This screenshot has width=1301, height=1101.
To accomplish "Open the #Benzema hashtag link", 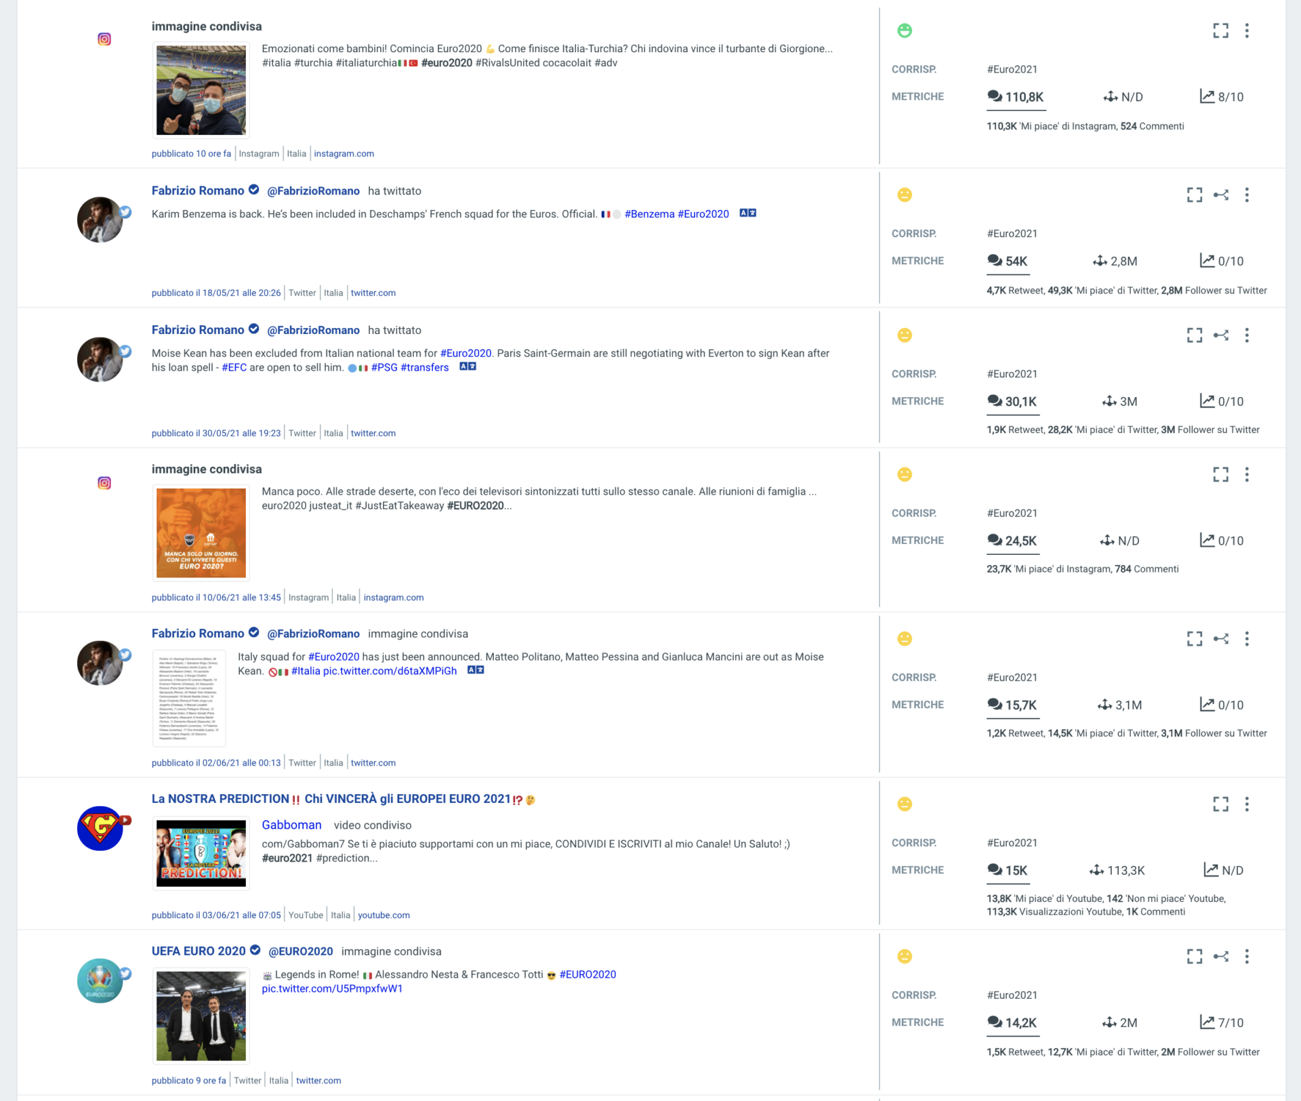I will pyautogui.click(x=649, y=214).
